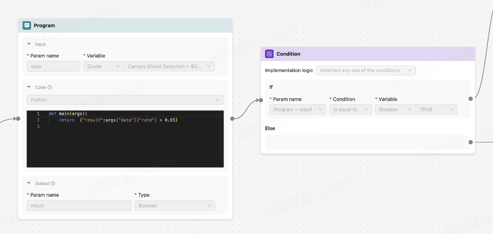The height and width of the screenshot is (234, 493).
Task: Open the Quote variable type dropdown
Action: tap(103, 66)
